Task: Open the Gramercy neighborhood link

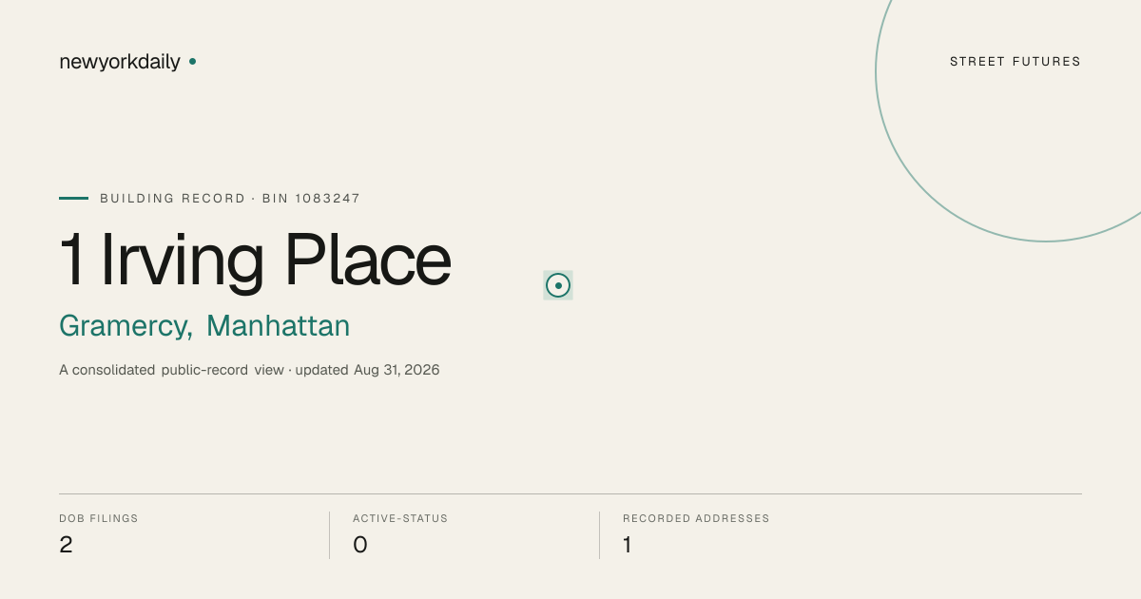Action: (124, 326)
